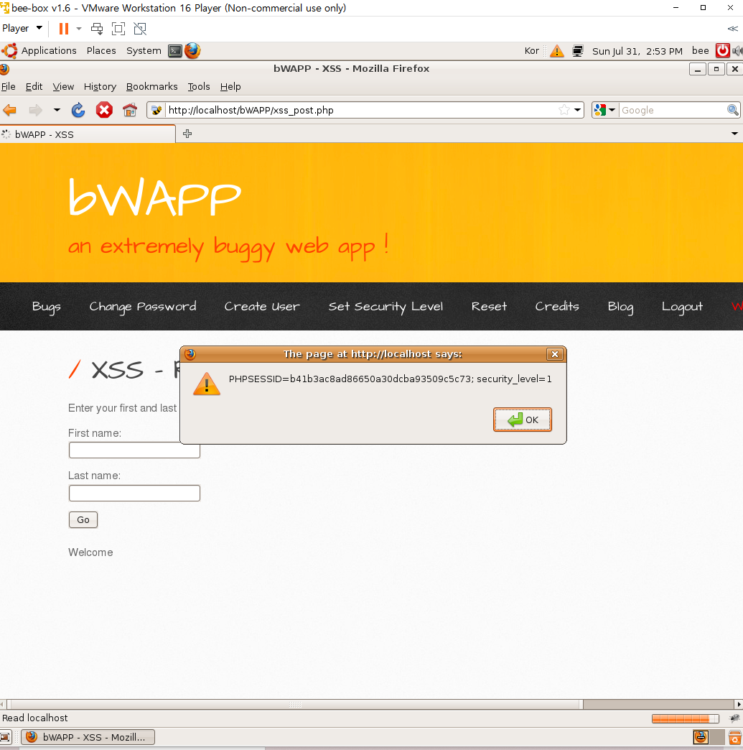Click the Reset navigation link
Screen dimensions: 743x750
pos(489,307)
